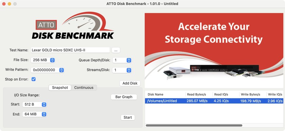Click the File Size stepper arrows
Image resolution: width=285 pixels, height=131 pixels.
(52, 60)
